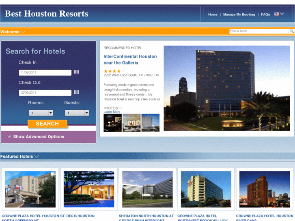Click the Learn More link

112,112
